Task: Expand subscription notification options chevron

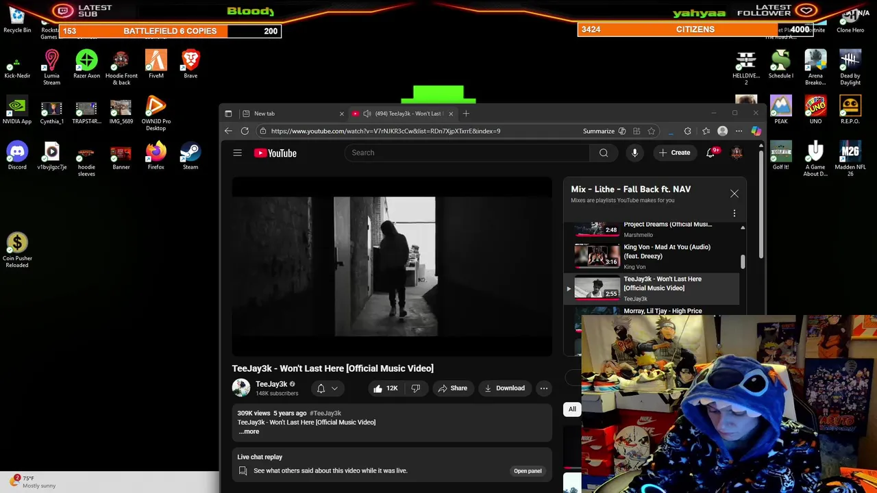Action: (x=334, y=388)
